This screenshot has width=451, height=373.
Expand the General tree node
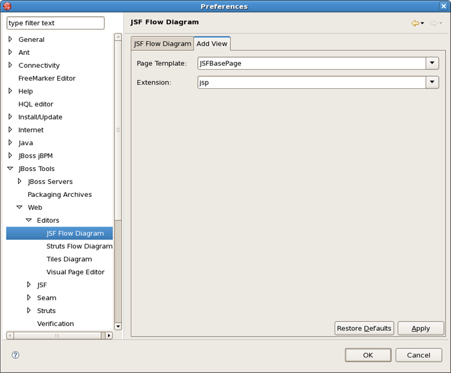point(10,39)
